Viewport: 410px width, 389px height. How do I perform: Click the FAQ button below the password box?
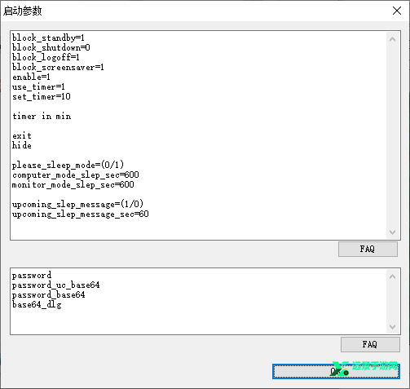point(370,345)
